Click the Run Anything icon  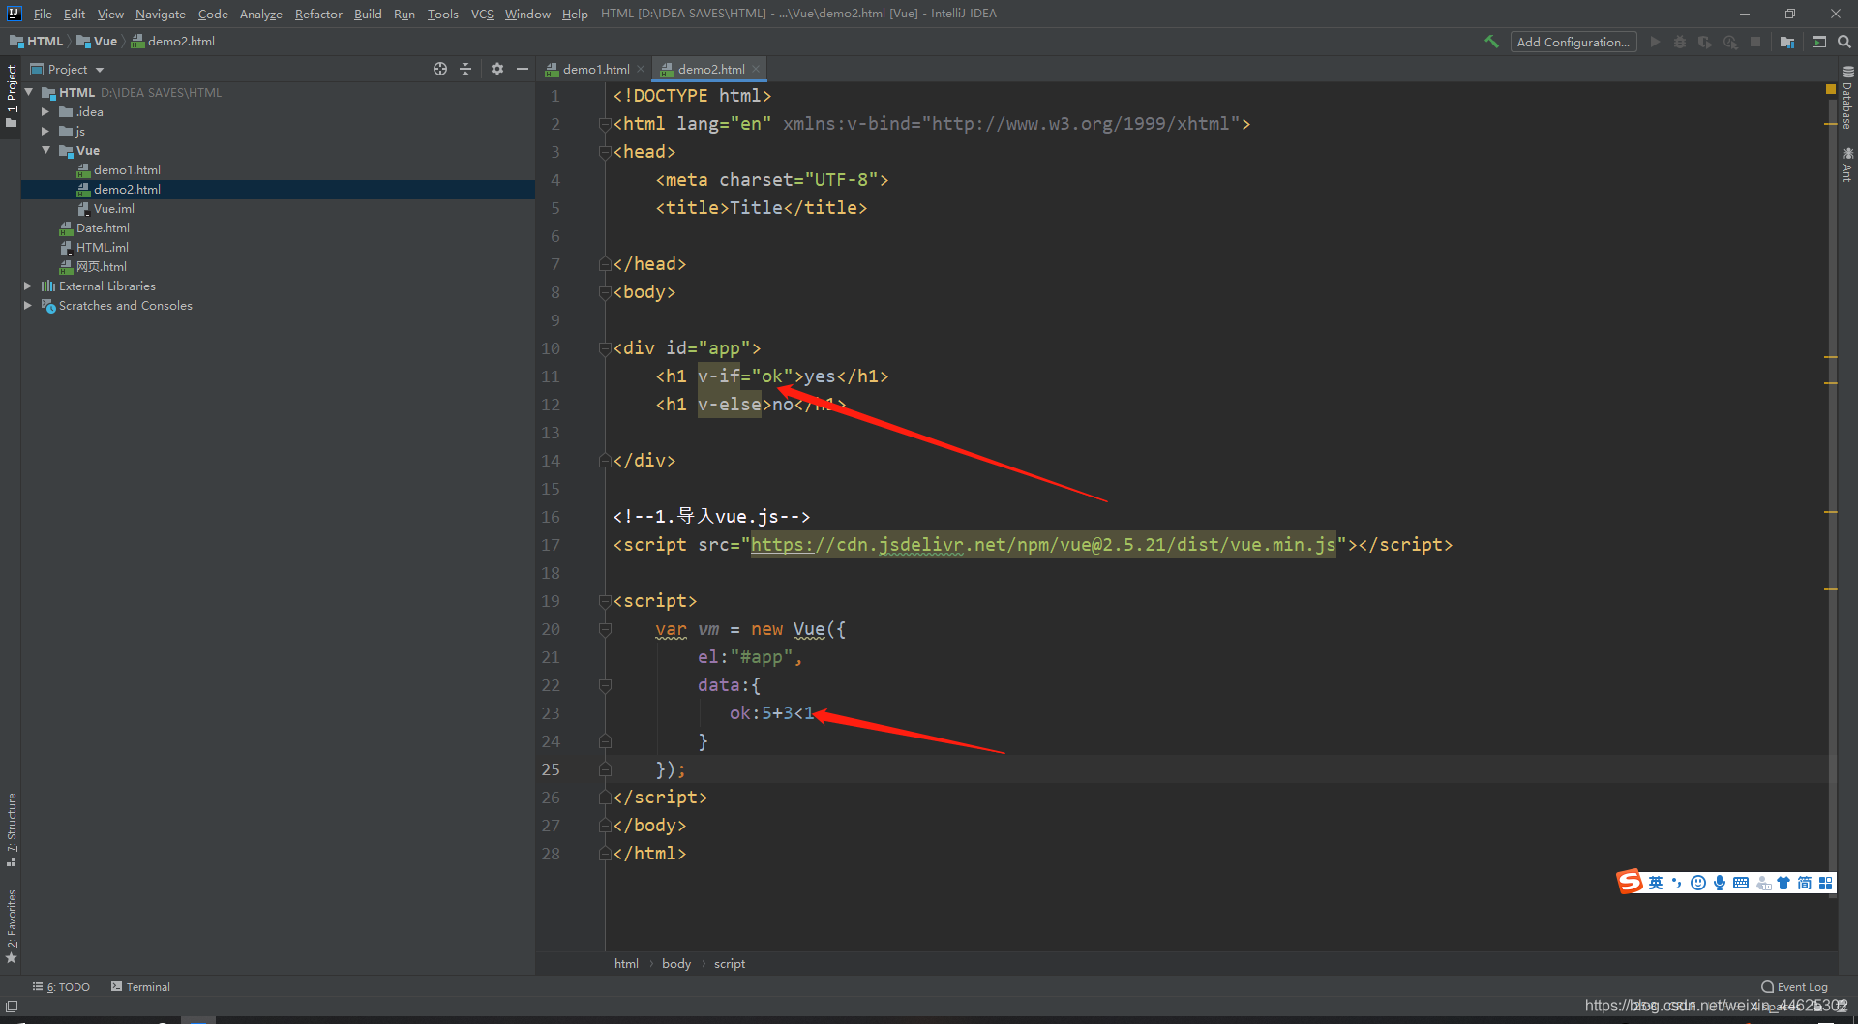point(1819,42)
